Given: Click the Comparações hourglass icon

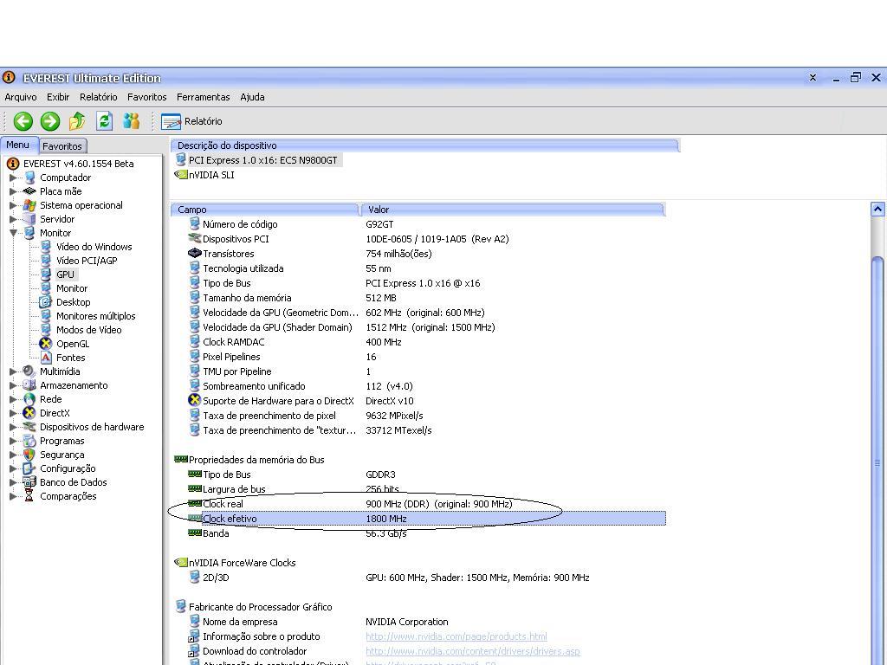Looking at the screenshot, I should point(29,496).
